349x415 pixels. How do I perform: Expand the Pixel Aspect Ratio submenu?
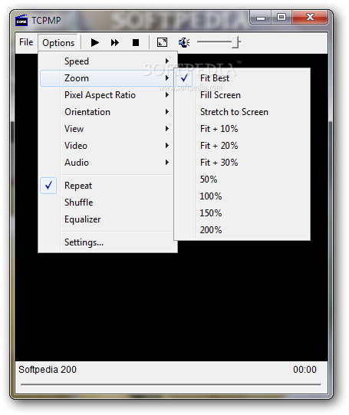(107, 95)
